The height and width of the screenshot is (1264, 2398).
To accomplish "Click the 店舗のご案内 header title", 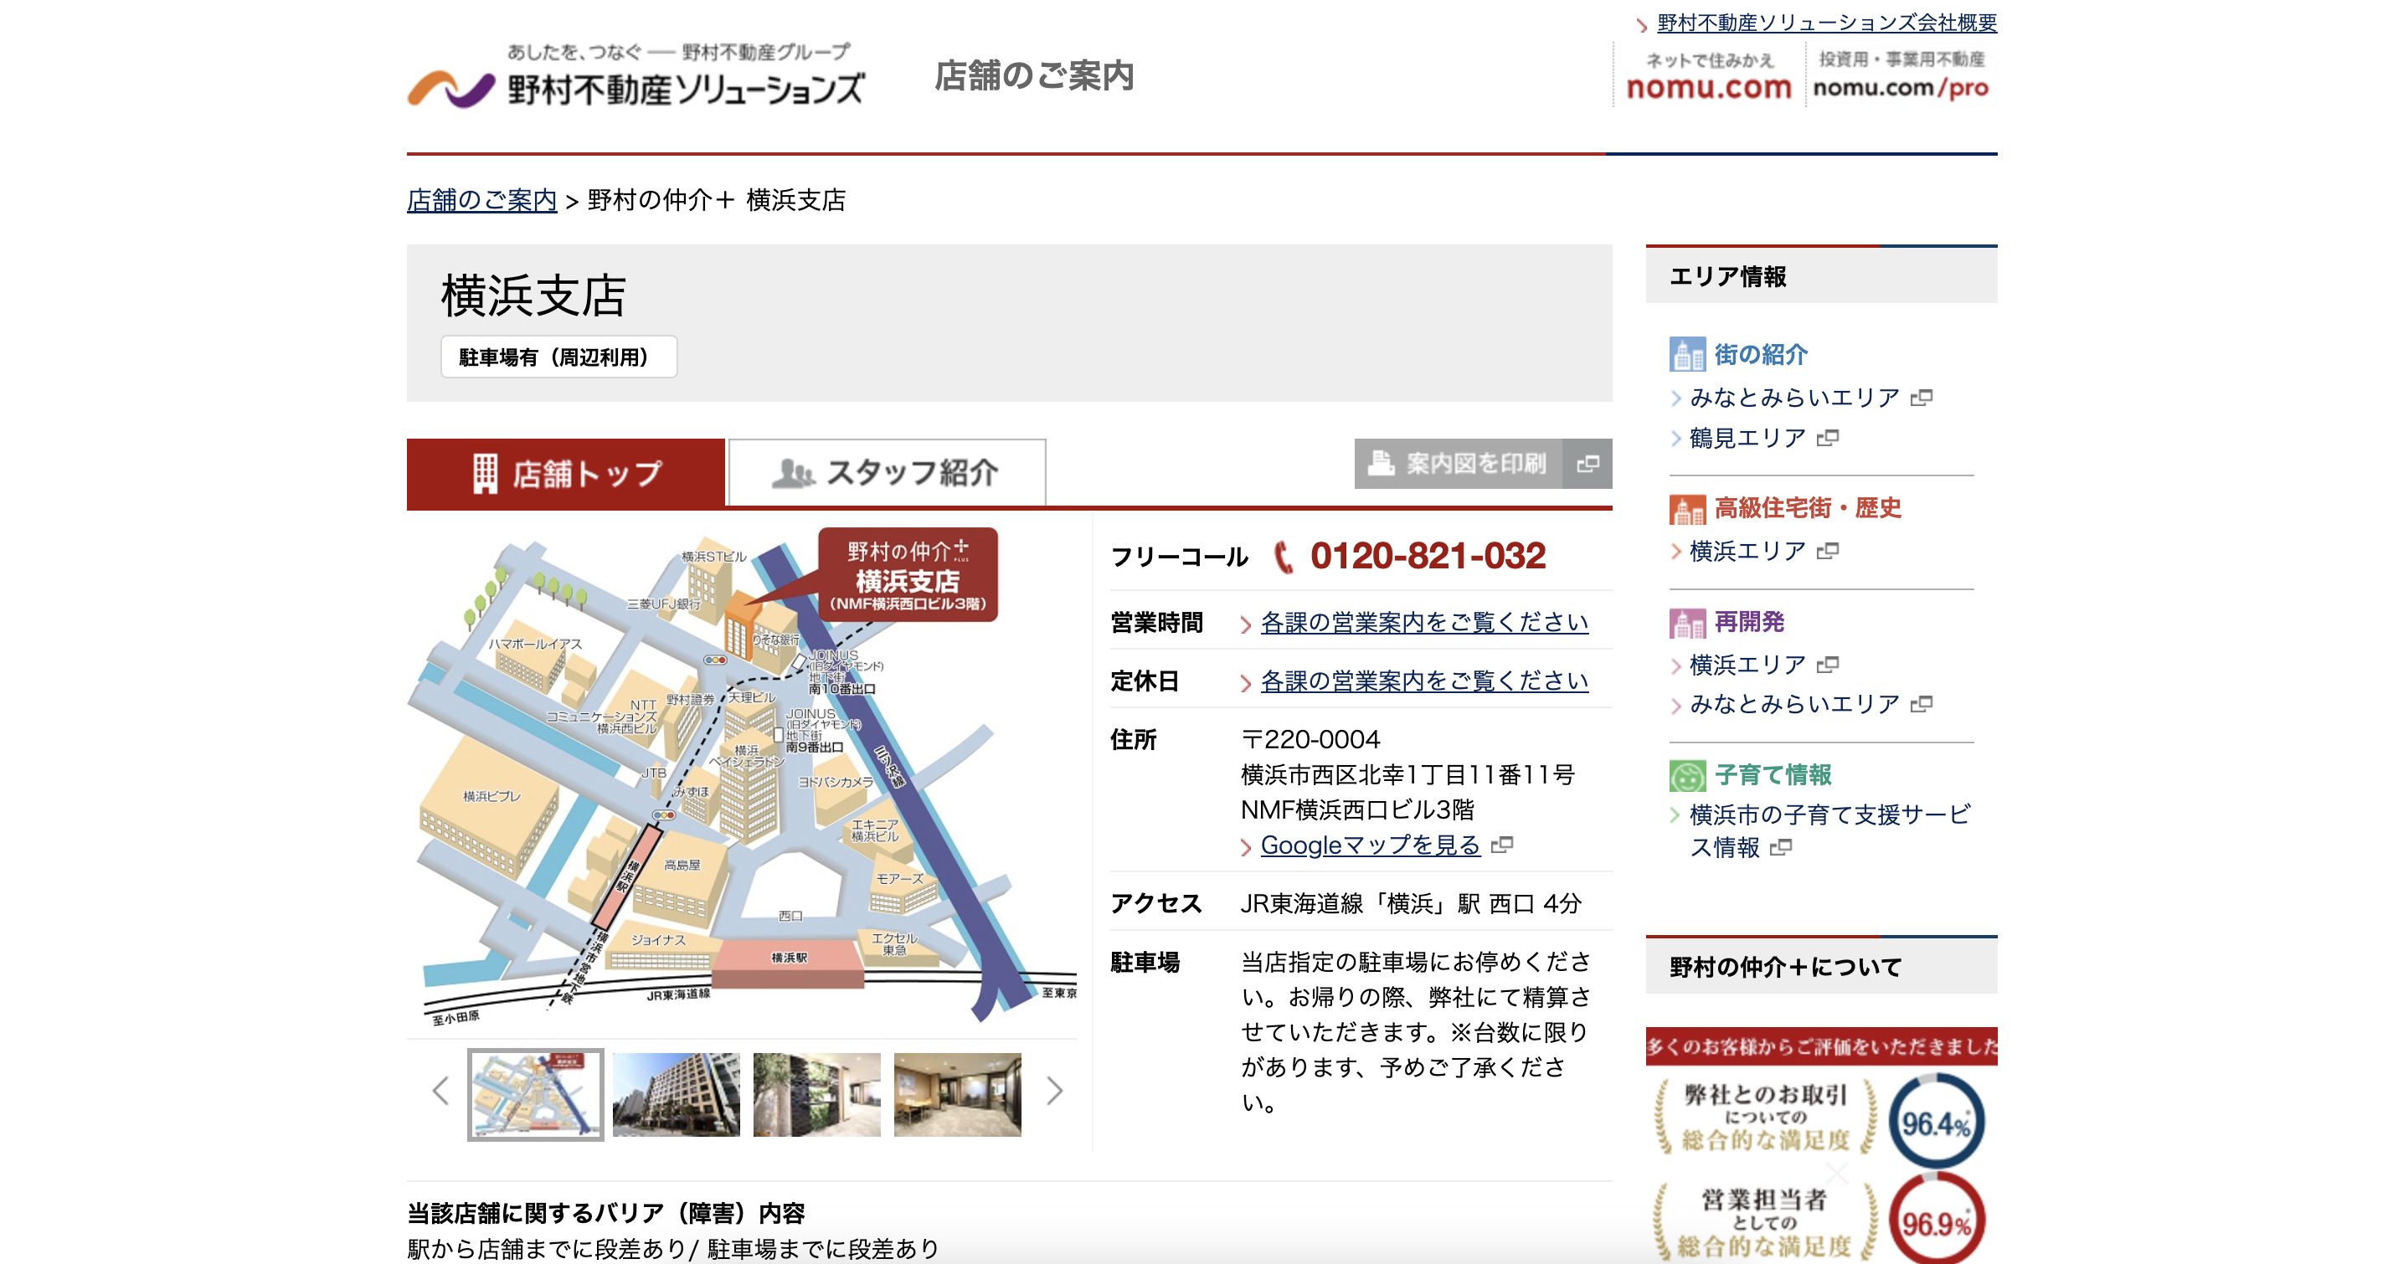I will [x=1034, y=75].
